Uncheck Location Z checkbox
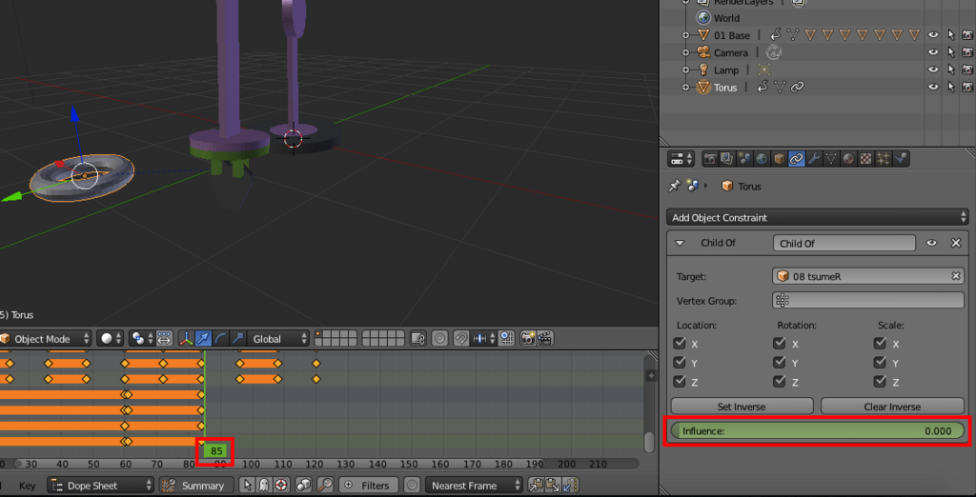This screenshot has height=497, width=976. point(680,381)
